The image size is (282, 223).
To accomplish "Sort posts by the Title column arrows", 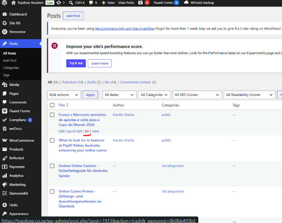I will tap(67, 105).
